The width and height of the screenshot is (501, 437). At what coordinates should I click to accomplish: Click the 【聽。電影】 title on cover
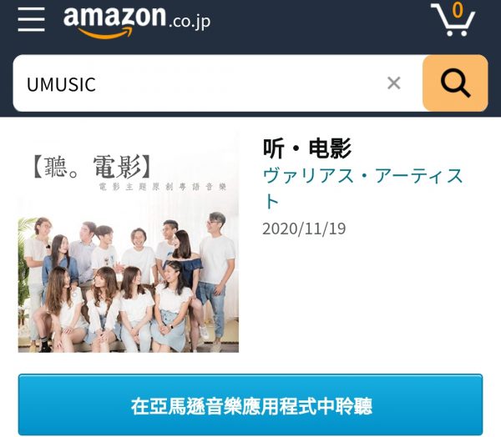coord(93,167)
